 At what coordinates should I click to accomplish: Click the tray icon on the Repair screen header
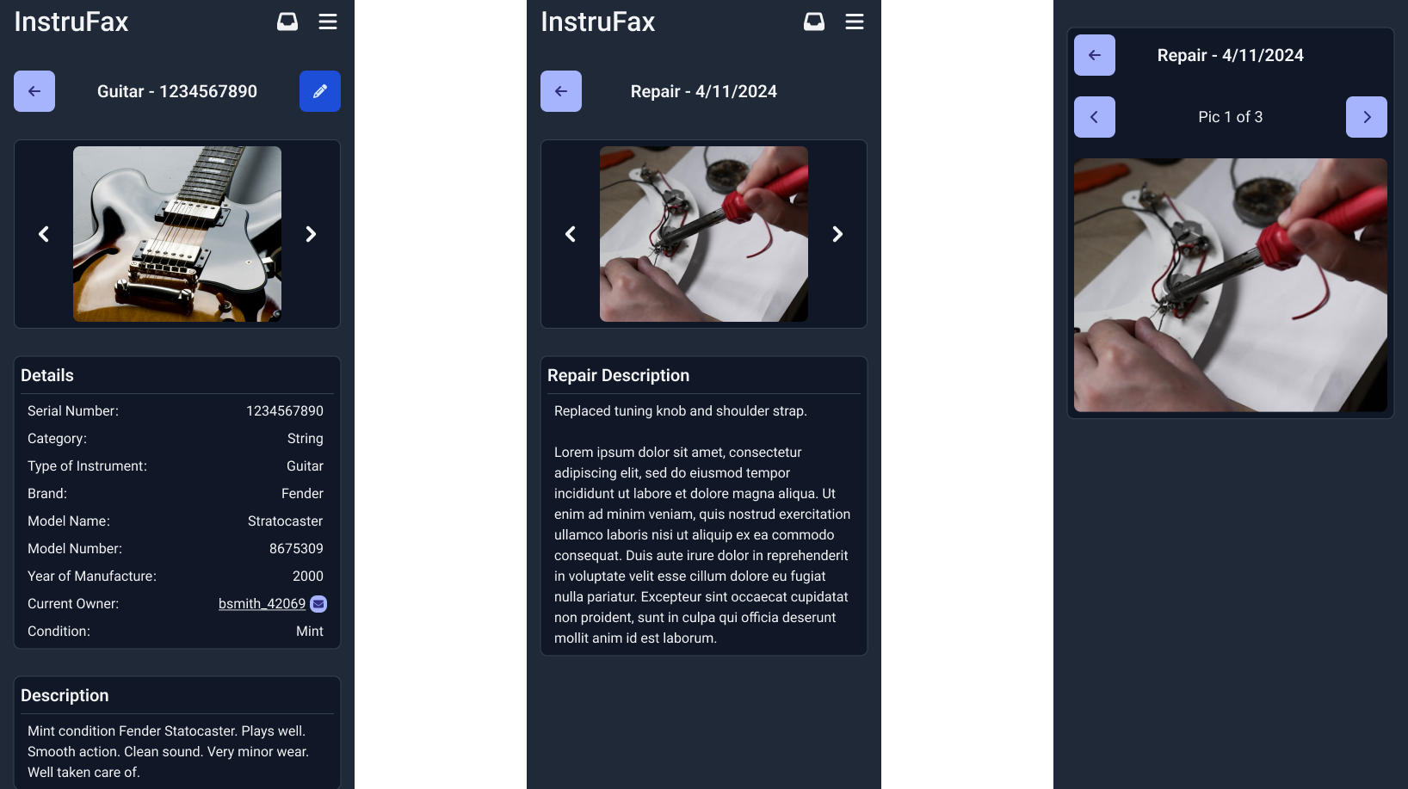tap(812, 22)
